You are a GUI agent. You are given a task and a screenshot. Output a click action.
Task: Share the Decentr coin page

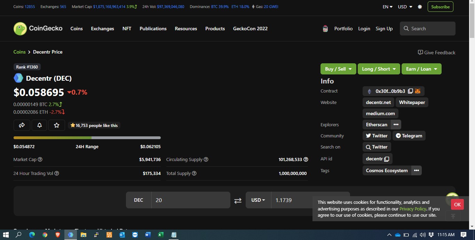22,125
